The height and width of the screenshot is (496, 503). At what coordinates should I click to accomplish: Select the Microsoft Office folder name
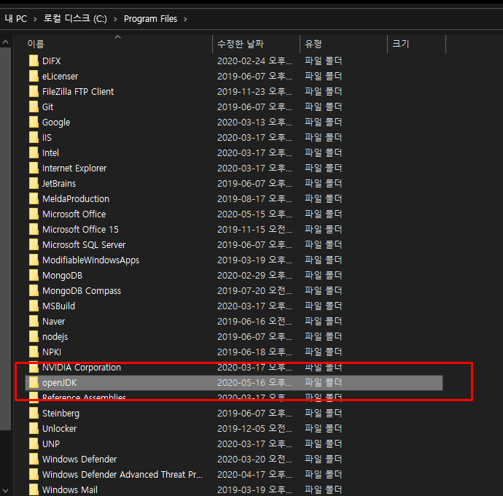(74, 214)
